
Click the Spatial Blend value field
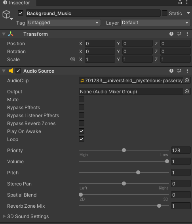pos(181,195)
